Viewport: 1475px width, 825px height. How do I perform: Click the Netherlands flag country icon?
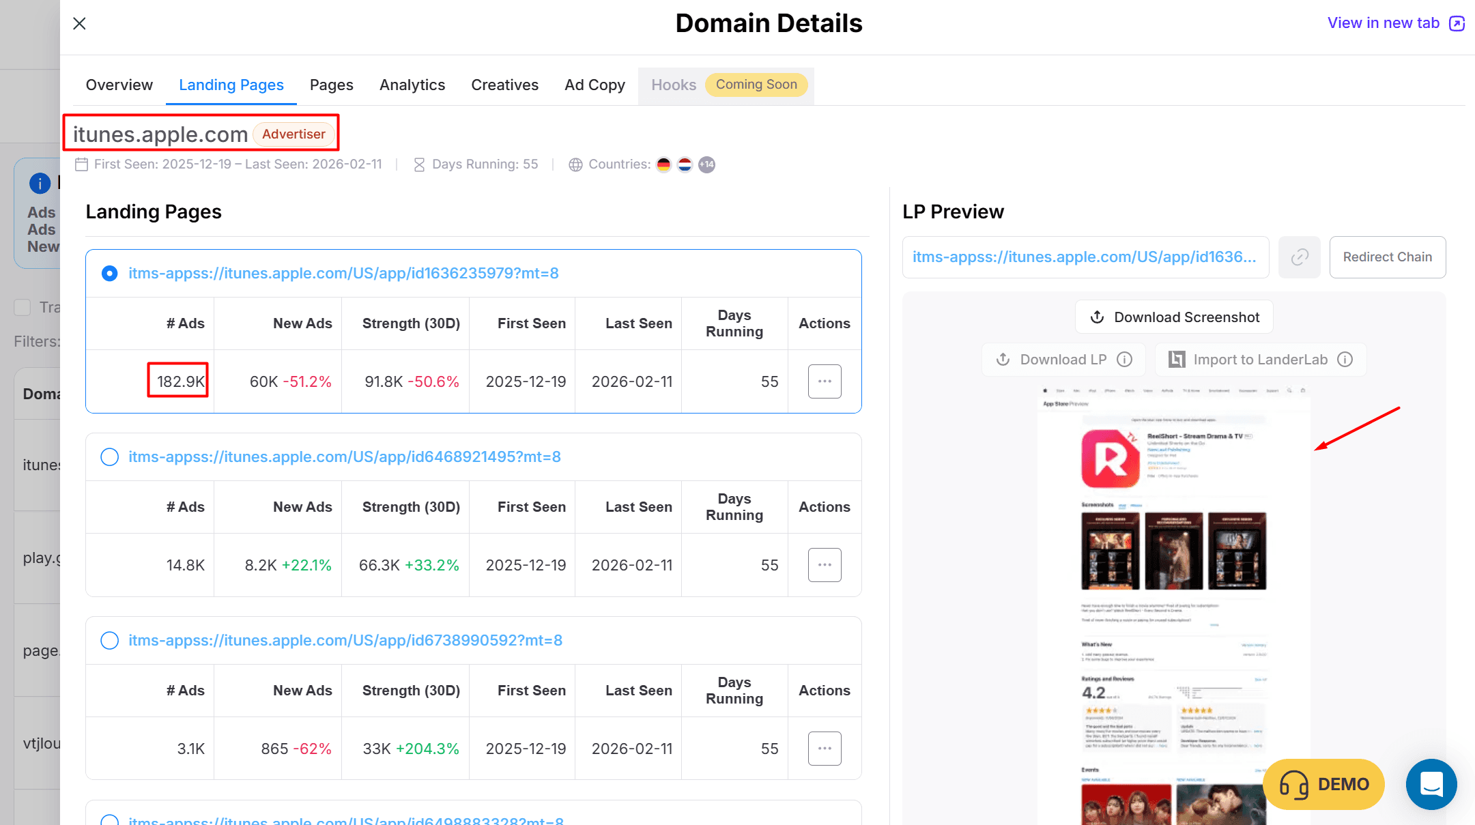click(x=685, y=164)
